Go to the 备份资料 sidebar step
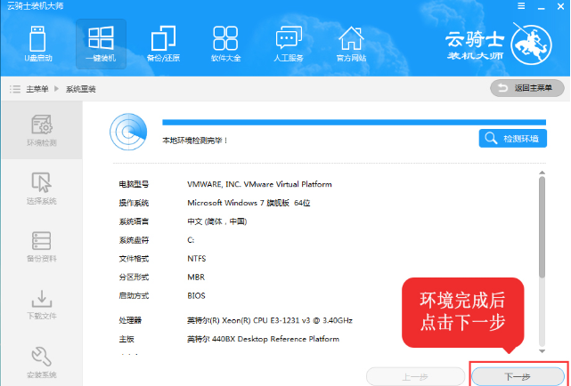 click(41, 246)
